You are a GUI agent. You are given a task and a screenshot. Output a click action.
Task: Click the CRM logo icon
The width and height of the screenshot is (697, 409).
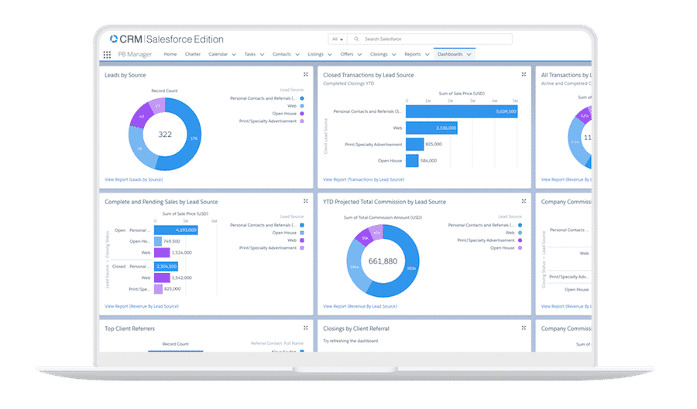[x=114, y=39]
